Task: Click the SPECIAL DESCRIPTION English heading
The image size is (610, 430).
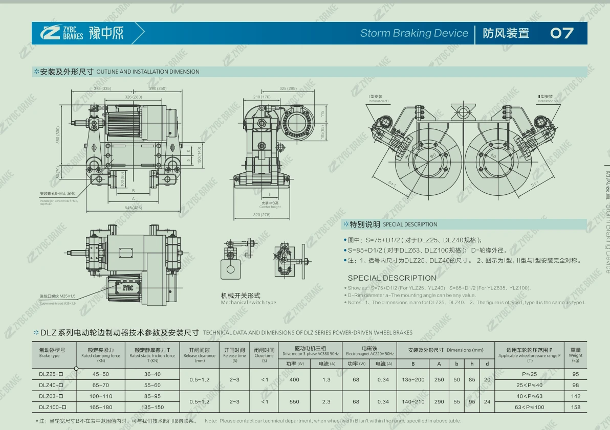Action: click(392, 278)
